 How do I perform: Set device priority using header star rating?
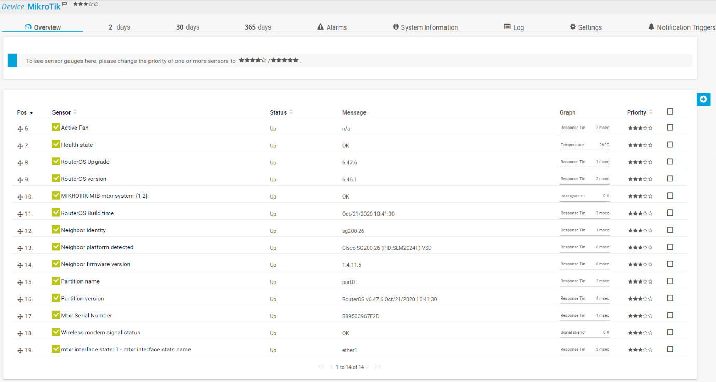(86, 4)
